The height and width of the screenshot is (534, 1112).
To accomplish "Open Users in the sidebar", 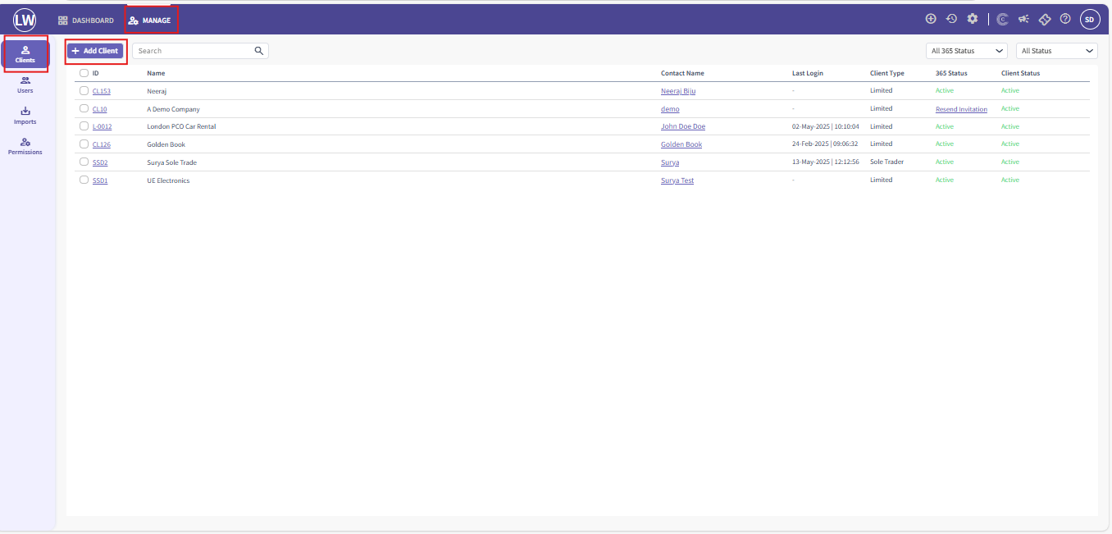I will coord(25,84).
